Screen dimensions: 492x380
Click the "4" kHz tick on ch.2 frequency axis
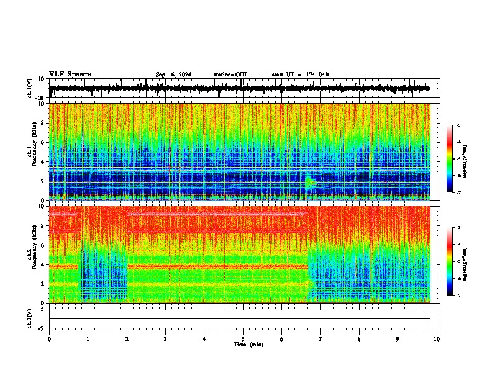pyautogui.click(x=43, y=265)
